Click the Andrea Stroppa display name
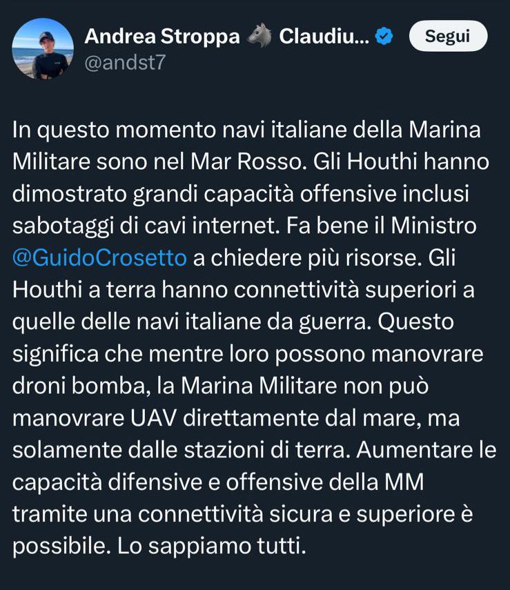Screen dimensions: 510x590 tap(162, 37)
